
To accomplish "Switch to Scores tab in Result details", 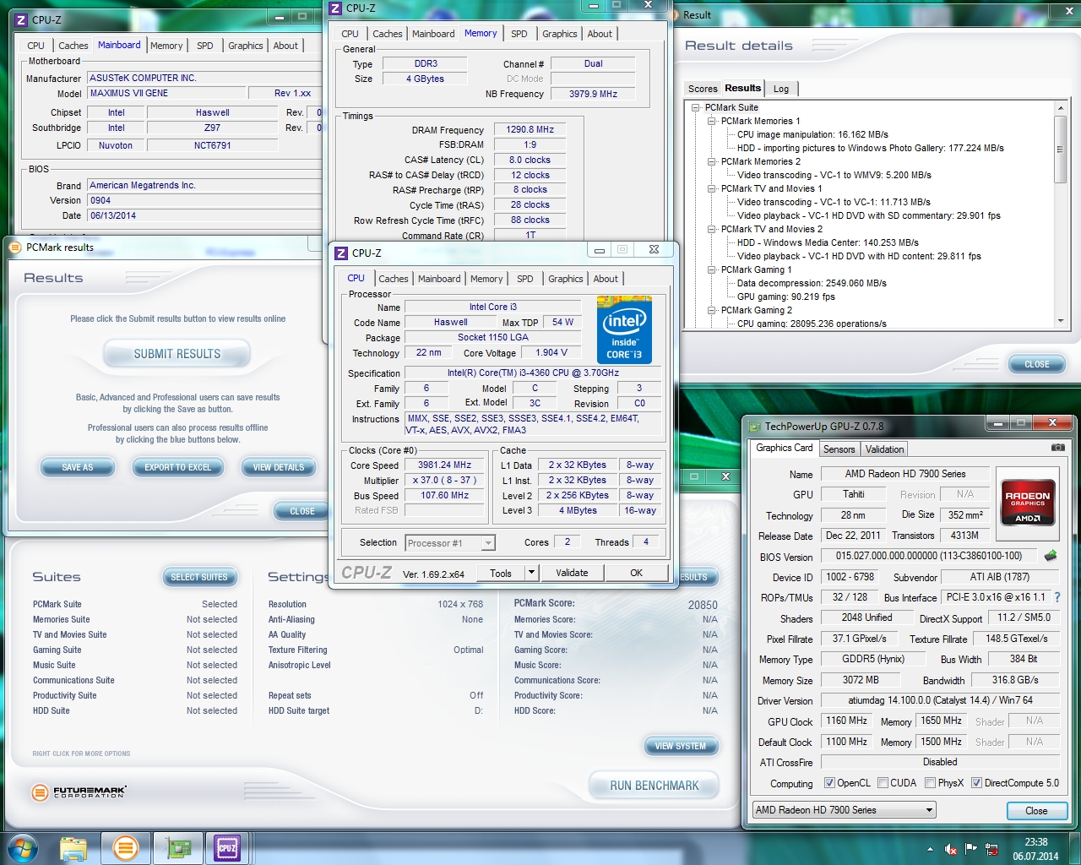I will coord(703,89).
